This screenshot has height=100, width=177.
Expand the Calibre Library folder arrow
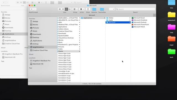pyautogui.click(x=80, y=29)
